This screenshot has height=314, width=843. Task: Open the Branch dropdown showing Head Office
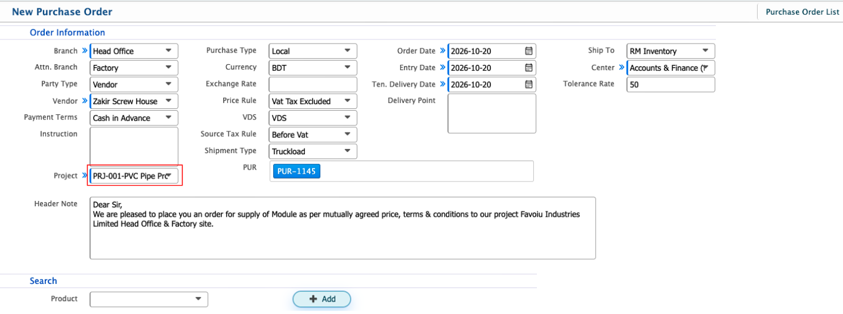134,51
